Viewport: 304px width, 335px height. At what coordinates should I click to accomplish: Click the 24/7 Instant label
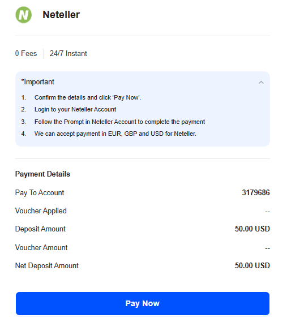(68, 53)
